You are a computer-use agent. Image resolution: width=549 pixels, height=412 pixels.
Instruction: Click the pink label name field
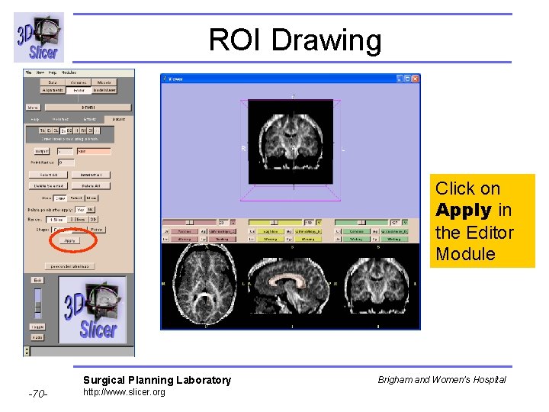click(94, 151)
